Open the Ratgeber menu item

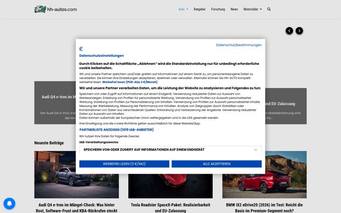click(x=199, y=9)
